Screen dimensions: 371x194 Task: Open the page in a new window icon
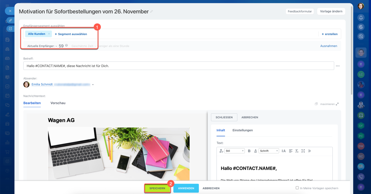point(10,29)
